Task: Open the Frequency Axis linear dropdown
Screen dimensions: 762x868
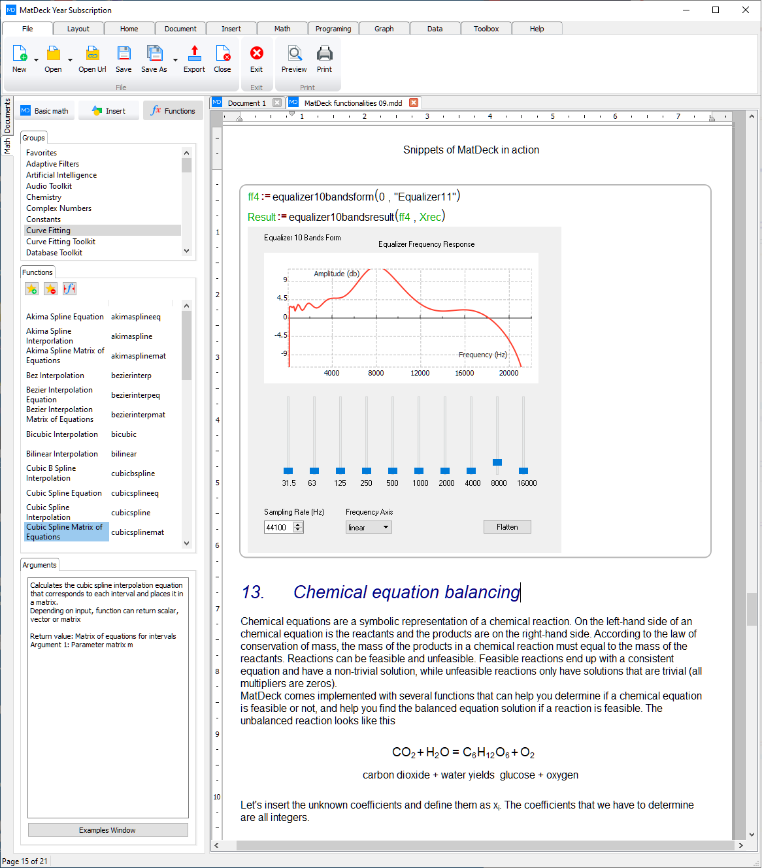Action: pos(369,527)
